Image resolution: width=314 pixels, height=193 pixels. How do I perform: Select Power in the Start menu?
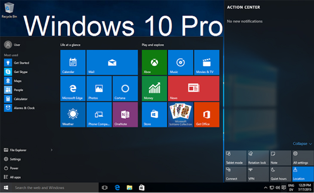14,168
